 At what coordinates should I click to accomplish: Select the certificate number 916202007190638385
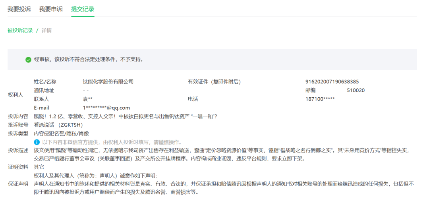coord(332,81)
